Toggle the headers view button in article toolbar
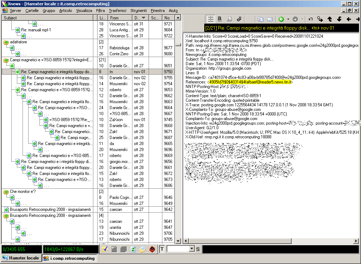361x264 pixels. (210, 19)
